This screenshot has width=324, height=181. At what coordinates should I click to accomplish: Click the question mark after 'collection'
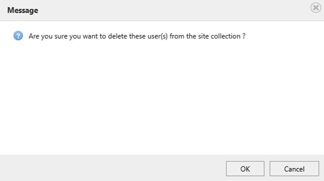244,36
